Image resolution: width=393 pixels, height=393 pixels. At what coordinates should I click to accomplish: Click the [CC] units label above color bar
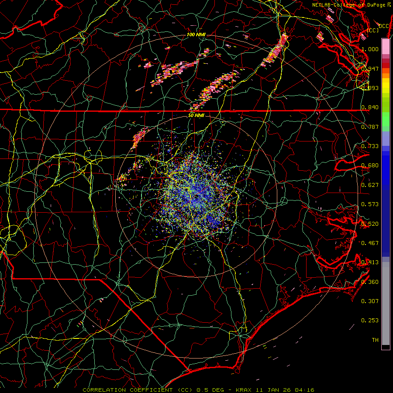[373, 30]
